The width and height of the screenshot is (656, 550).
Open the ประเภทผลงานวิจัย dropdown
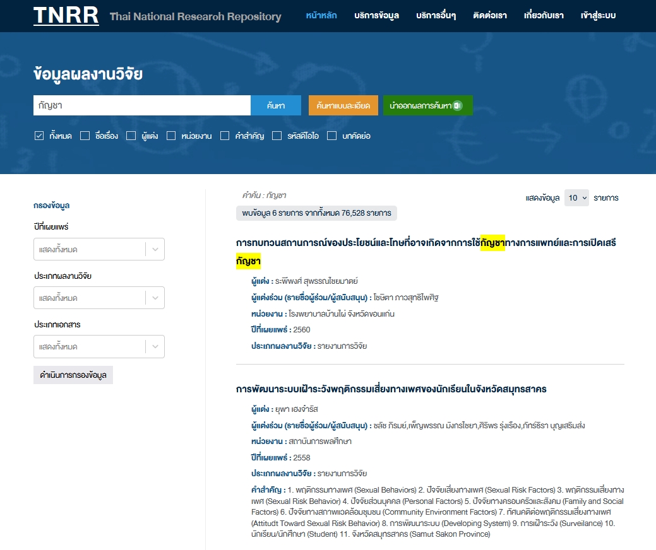click(x=99, y=298)
